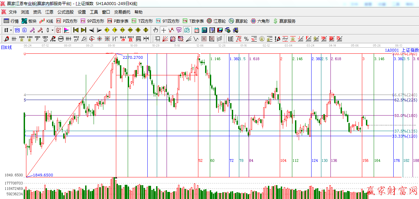Click the 行情 market quotes button

tap(11, 21)
